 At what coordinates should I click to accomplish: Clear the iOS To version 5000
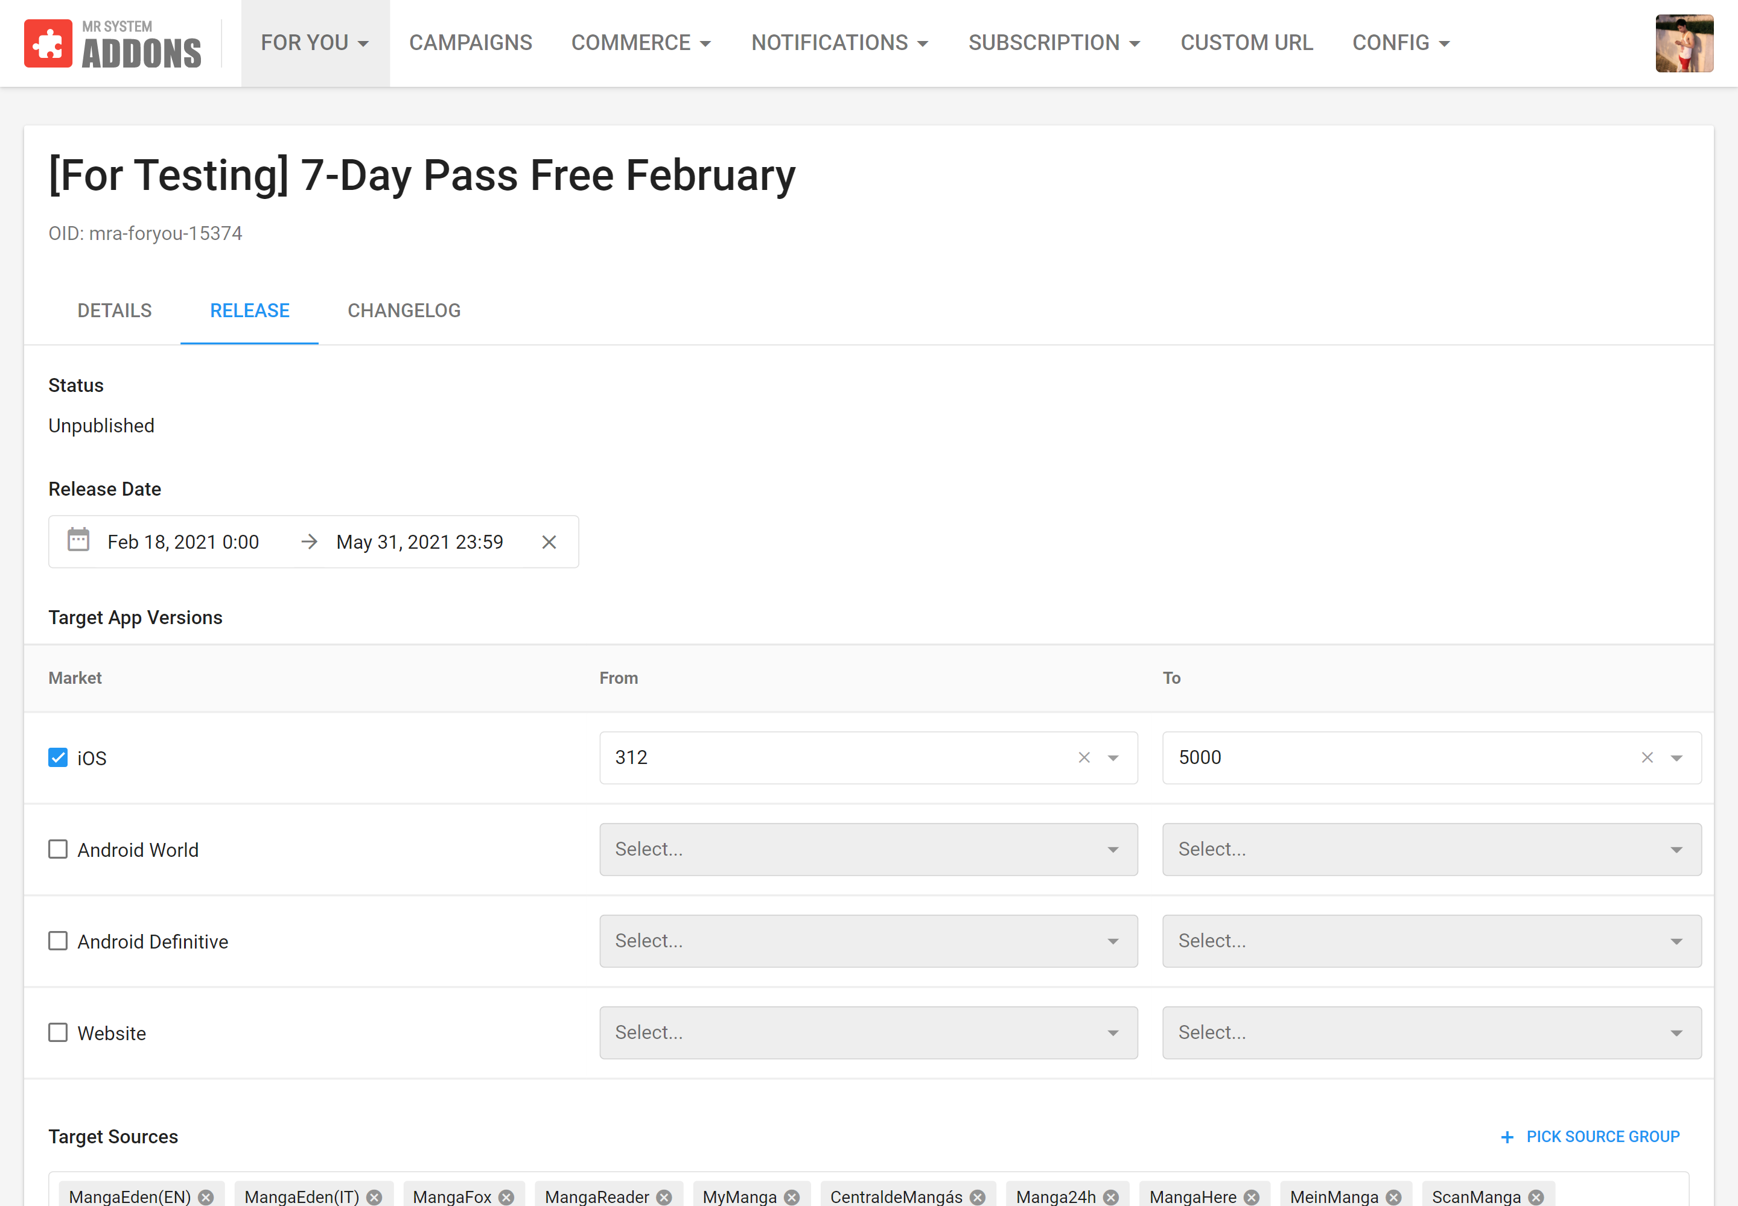pyautogui.click(x=1646, y=758)
